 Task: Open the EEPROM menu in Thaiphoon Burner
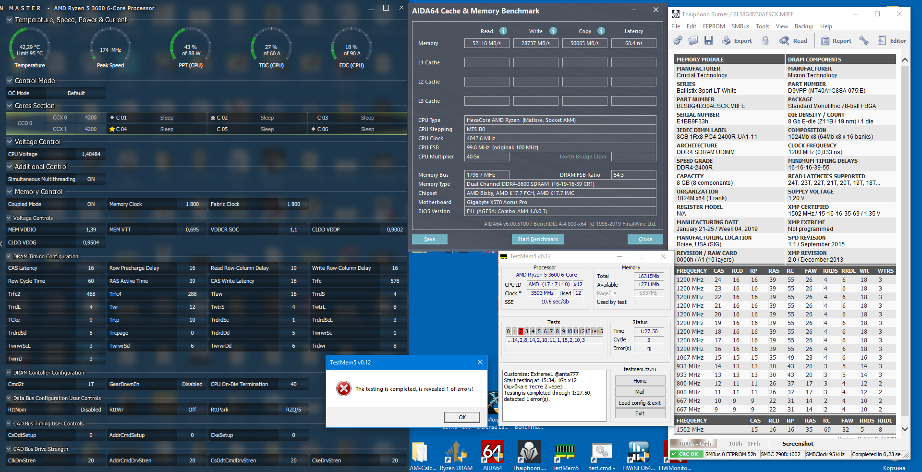pos(714,26)
